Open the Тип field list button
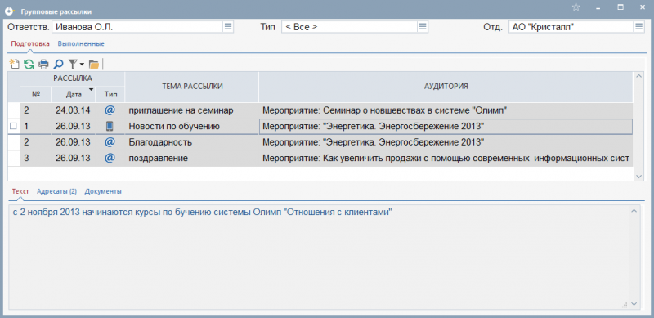The image size is (654, 318). coord(423,27)
